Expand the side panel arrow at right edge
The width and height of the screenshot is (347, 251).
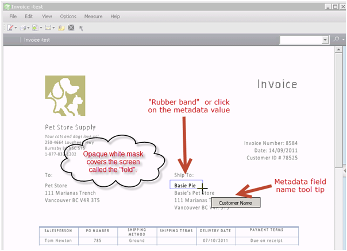[344, 171]
